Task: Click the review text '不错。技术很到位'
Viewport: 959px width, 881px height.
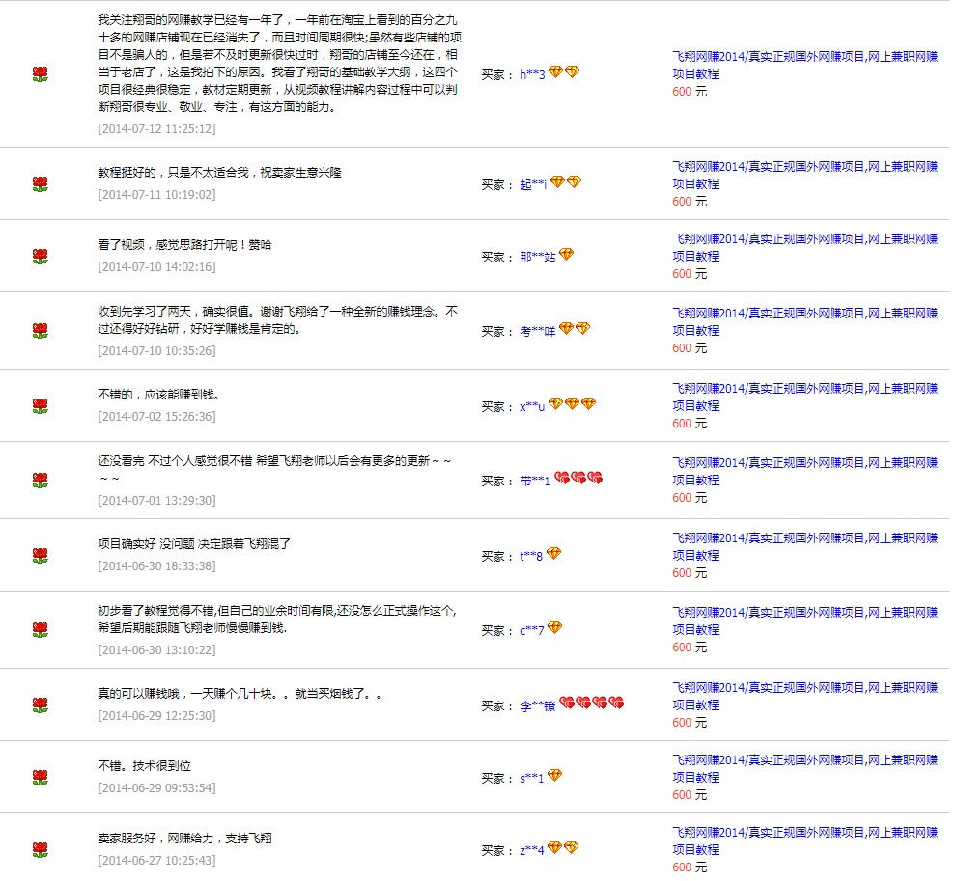Action: (x=144, y=765)
